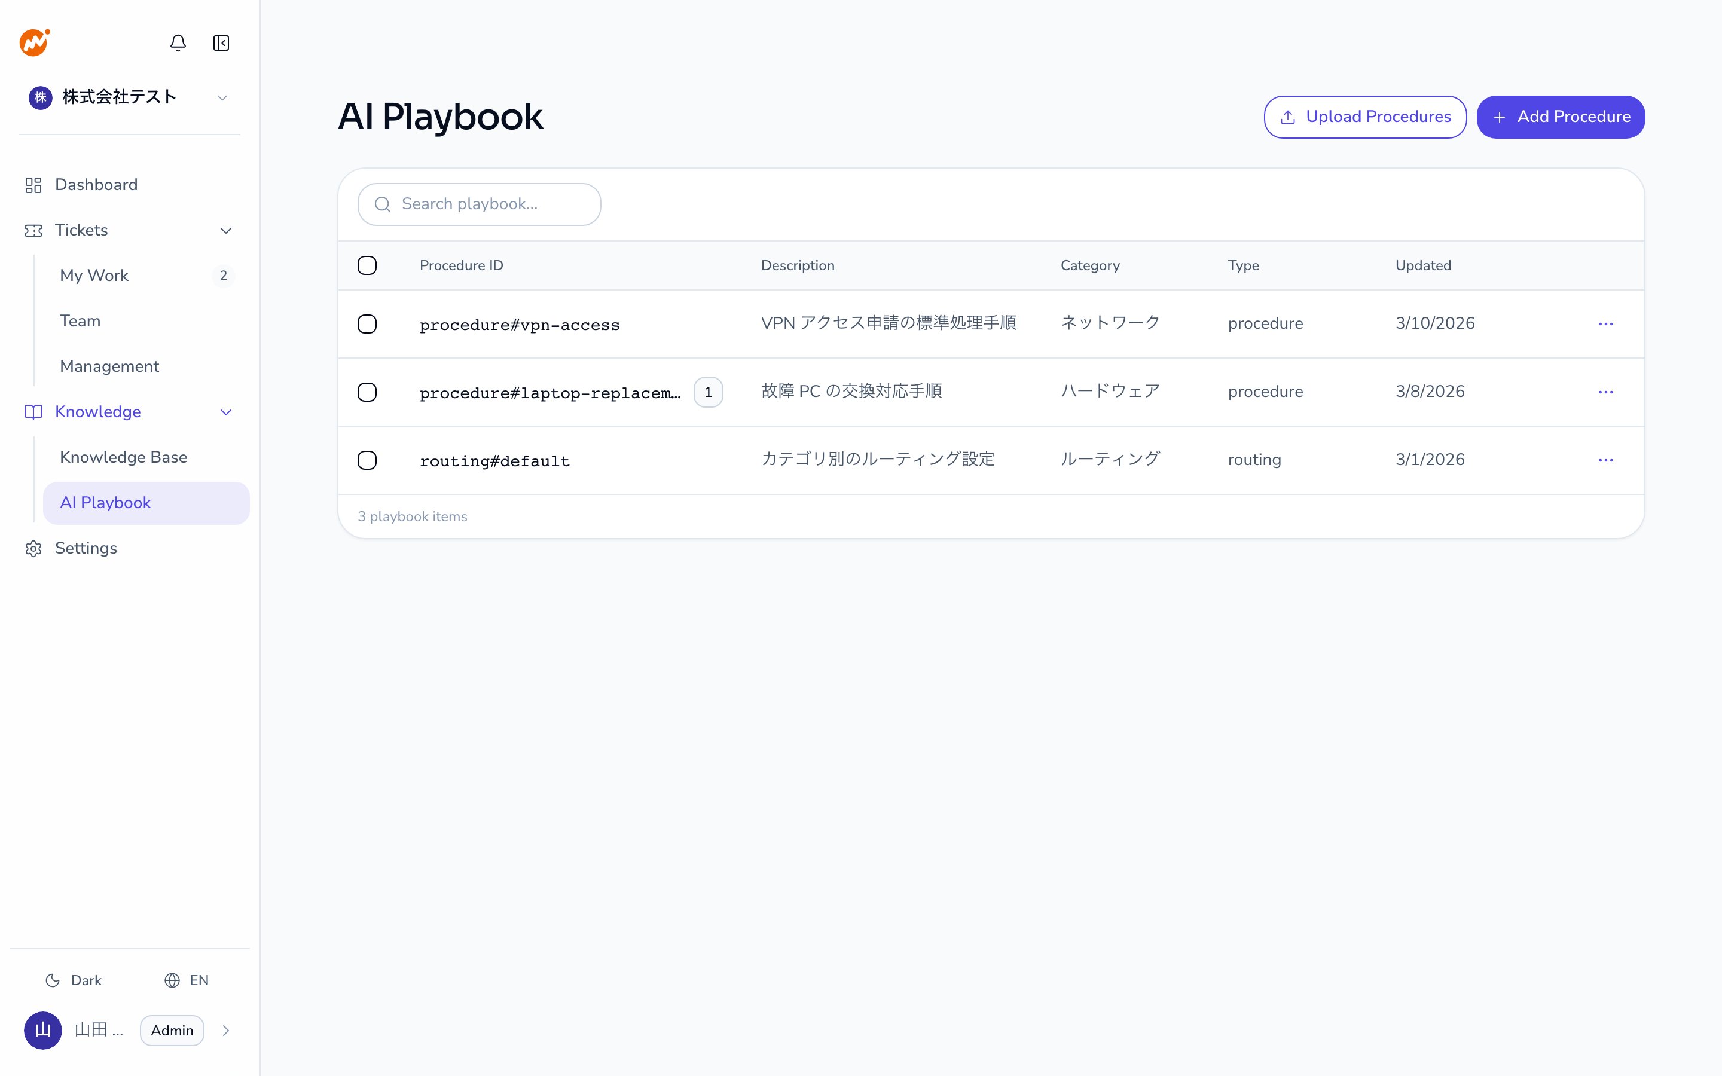Open procedure#laptop-replacem… entry
Viewport: 1722px width, 1076px height.
[550, 393]
